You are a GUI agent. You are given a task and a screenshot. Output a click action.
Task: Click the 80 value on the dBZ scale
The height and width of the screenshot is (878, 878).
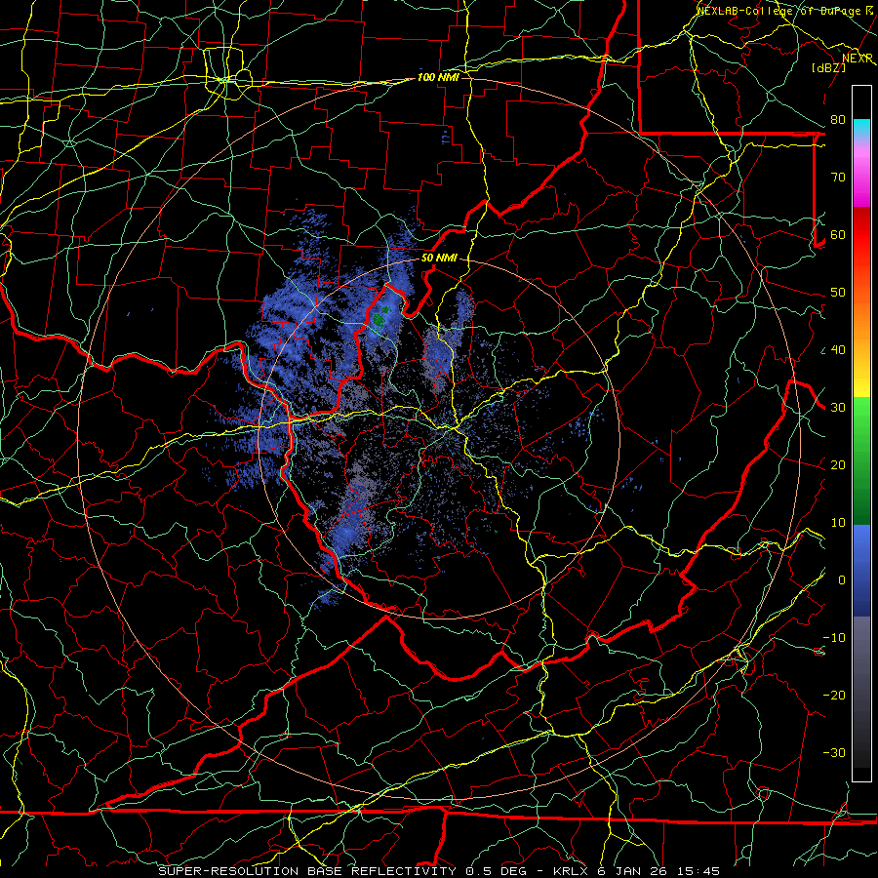click(838, 119)
